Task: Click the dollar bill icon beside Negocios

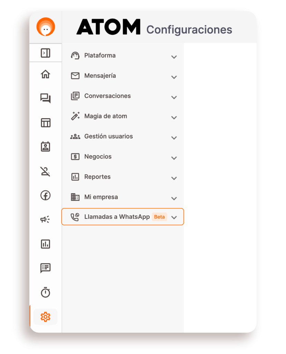Action: tap(75, 157)
